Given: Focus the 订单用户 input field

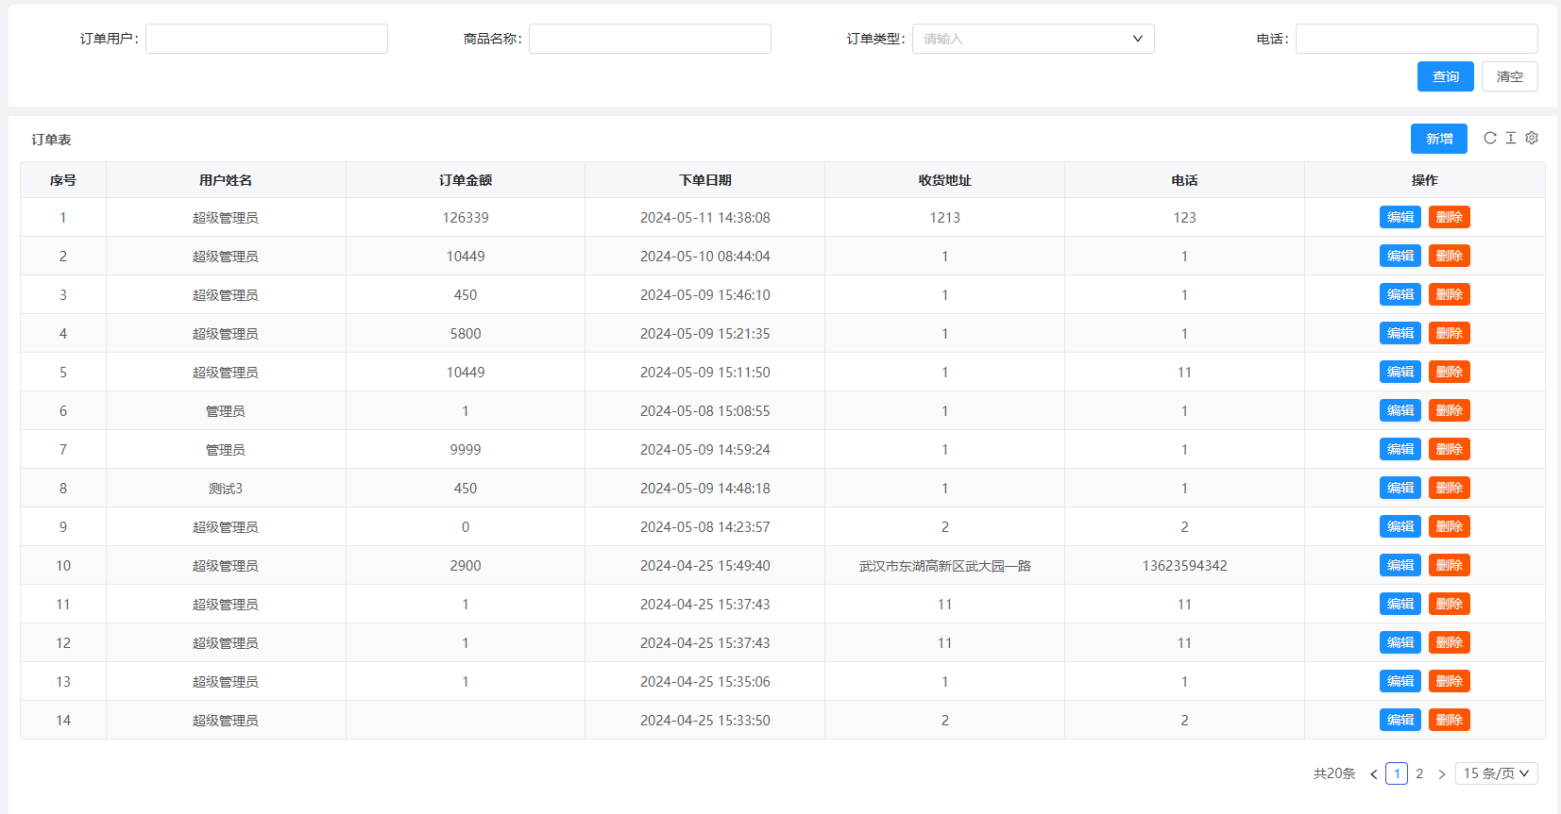Looking at the screenshot, I should 266,39.
